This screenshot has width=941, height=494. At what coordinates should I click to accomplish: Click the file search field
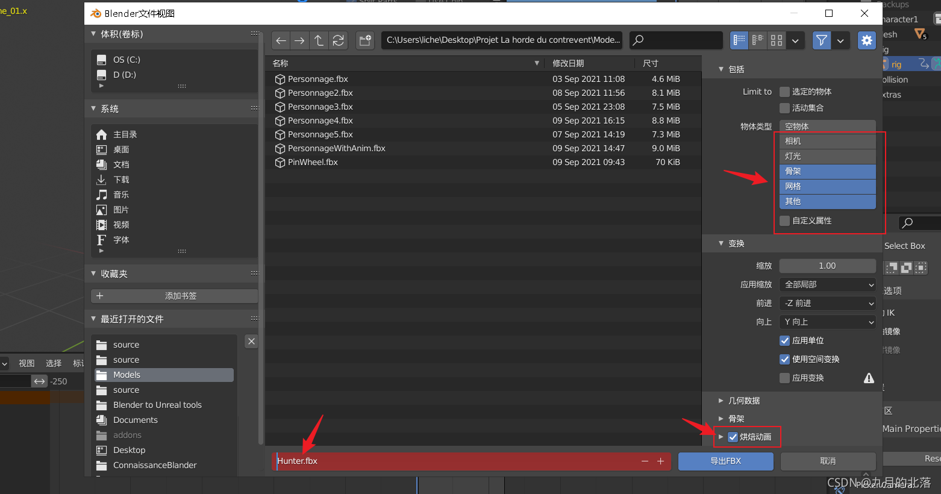[676, 40]
